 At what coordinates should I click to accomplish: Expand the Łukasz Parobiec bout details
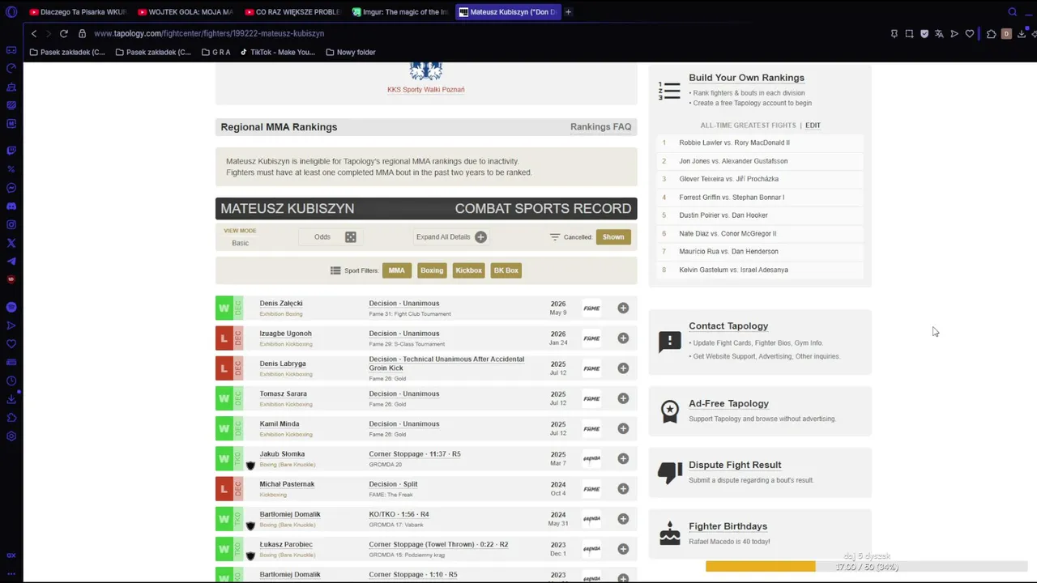pos(623,549)
